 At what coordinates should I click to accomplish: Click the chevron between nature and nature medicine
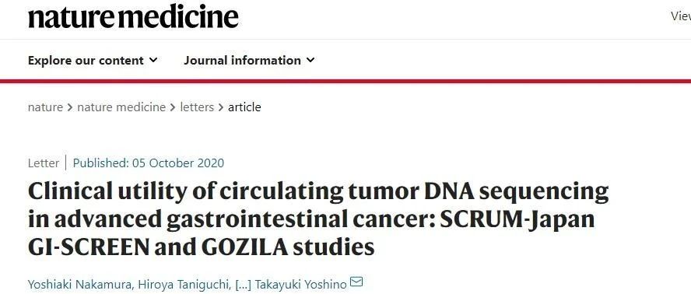pos(70,107)
